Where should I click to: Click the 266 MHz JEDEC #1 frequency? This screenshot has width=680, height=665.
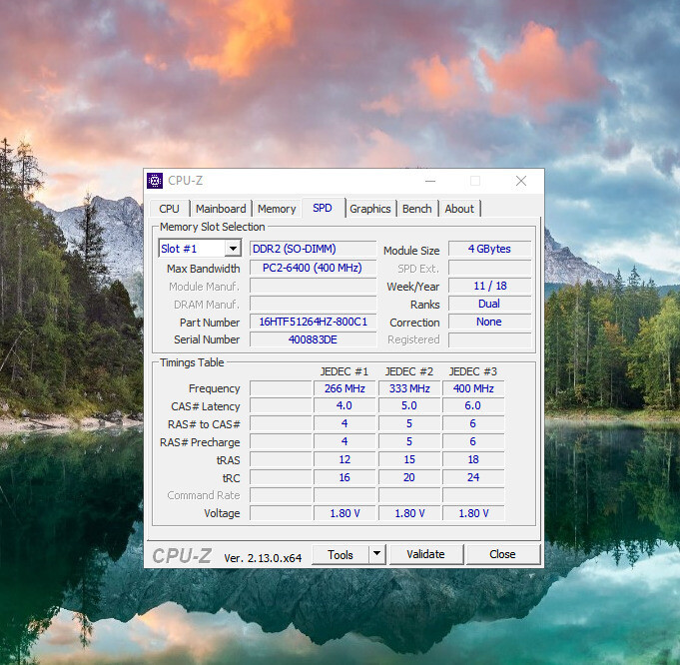coord(344,388)
